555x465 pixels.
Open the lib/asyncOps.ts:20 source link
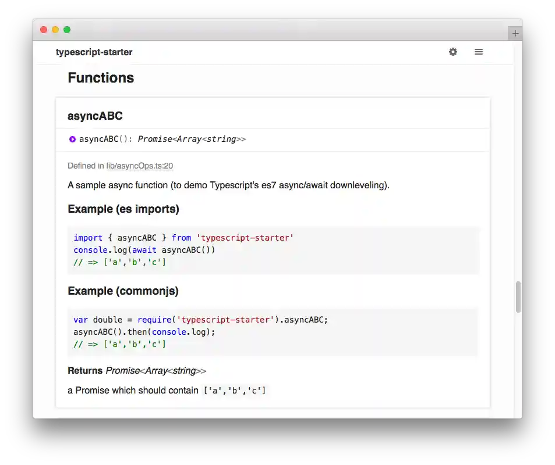point(139,166)
